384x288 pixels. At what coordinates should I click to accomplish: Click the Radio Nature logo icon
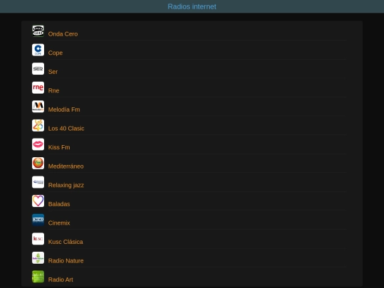(x=38, y=258)
